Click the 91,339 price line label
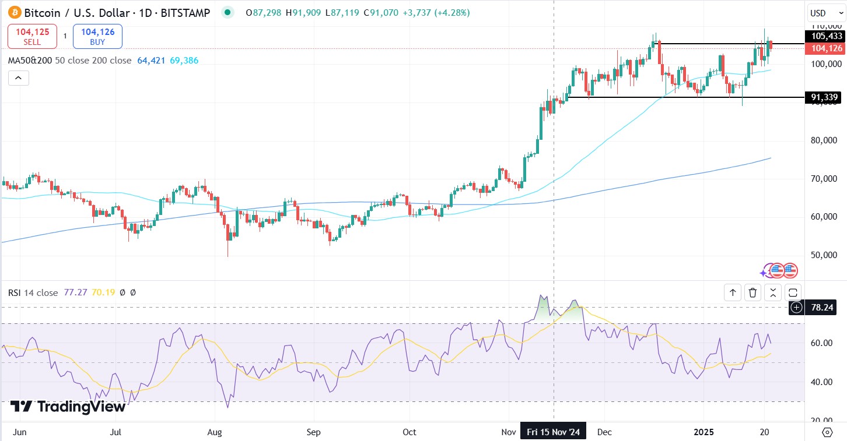The height and width of the screenshot is (441, 847). pyautogui.click(x=823, y=97)
